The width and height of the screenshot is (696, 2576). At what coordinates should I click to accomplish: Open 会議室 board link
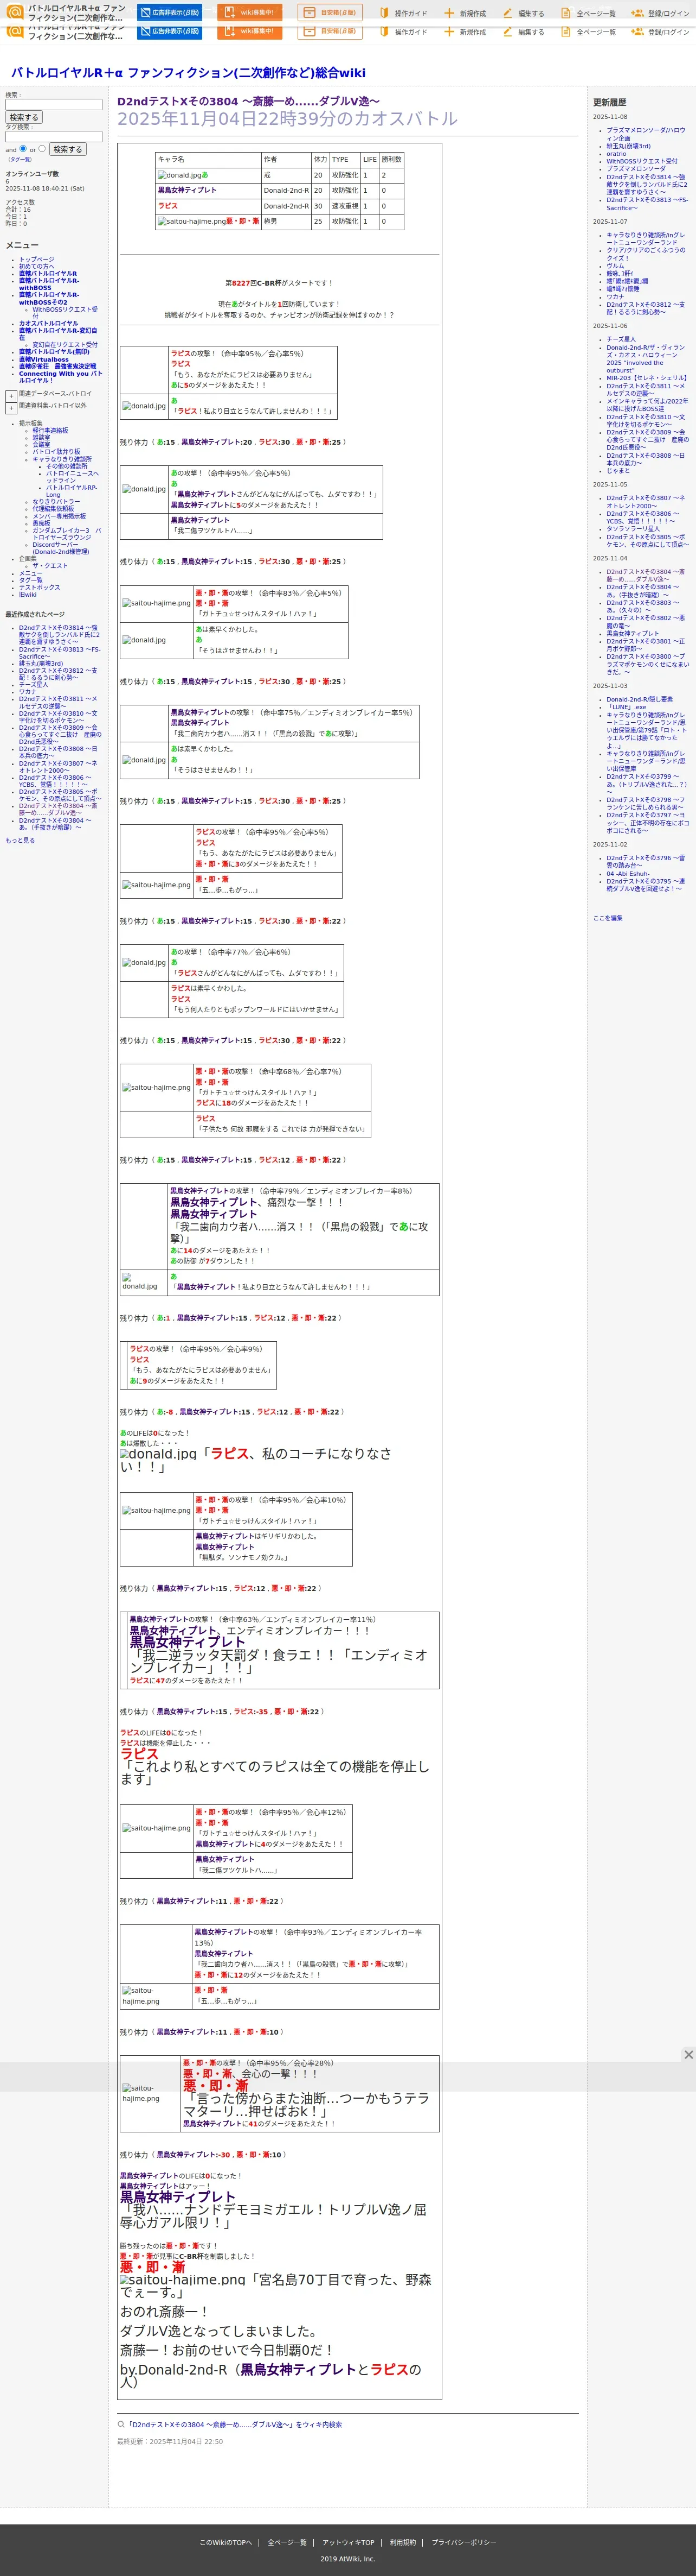pyautogui.click(x=41, y=444)
